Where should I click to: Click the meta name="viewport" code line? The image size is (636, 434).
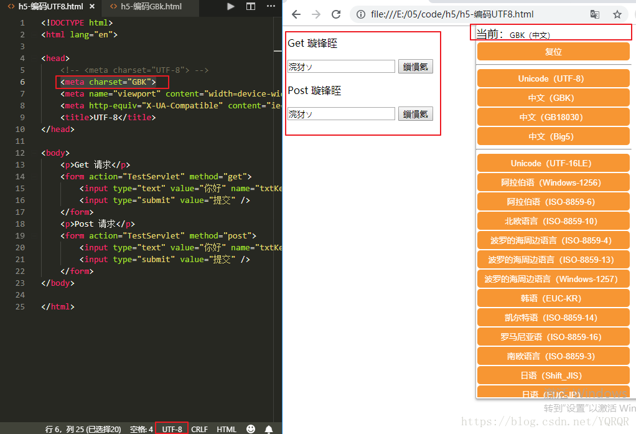(x=171, y=94)
